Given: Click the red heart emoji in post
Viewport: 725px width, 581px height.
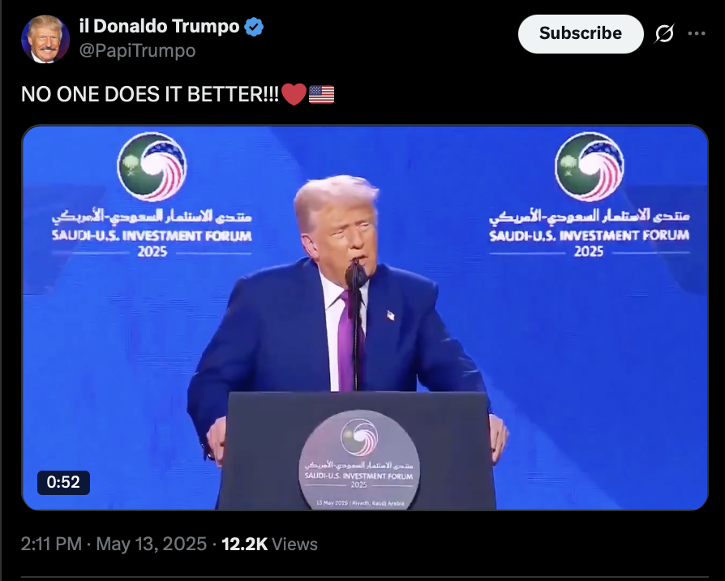Looking at the screenshot, I should click(x=294, y=94).
